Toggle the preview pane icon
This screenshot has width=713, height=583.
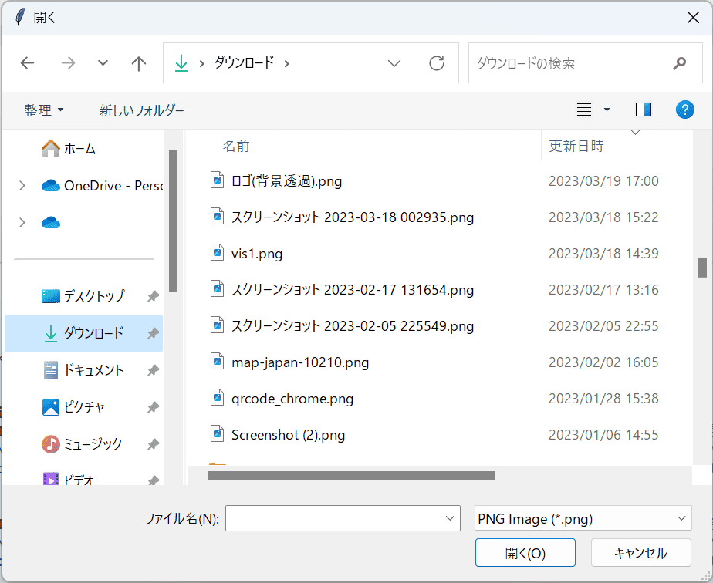click(x=644, y=110)
